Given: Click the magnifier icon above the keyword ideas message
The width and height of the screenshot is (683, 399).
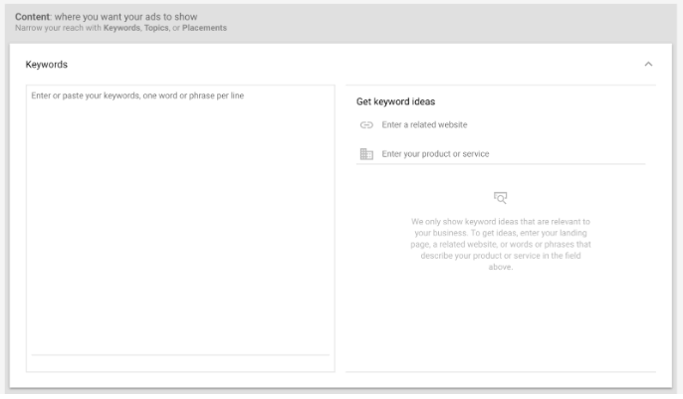Looking at the screenshot, I should [500, 198].
